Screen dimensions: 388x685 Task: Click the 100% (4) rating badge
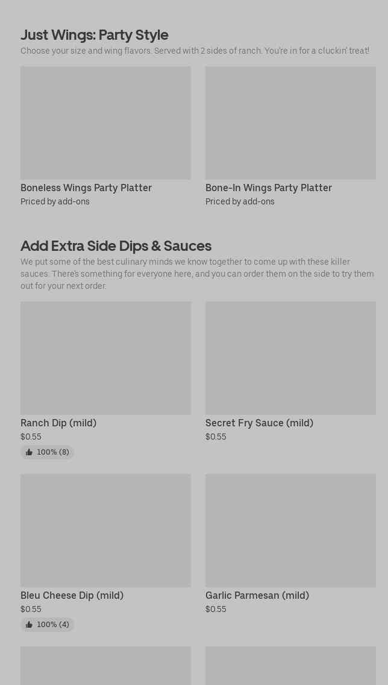pyautogui.click(x=47, y=625)
